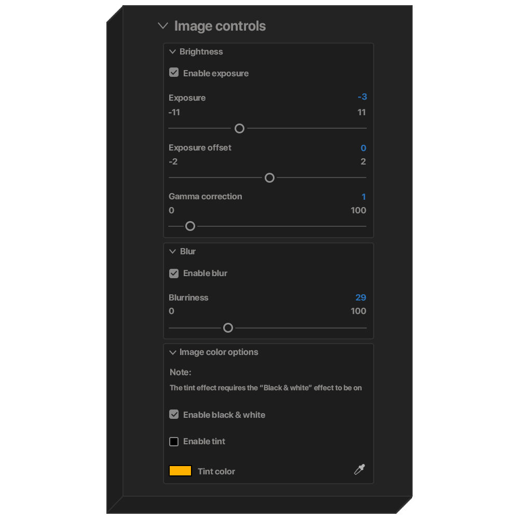Collapse the Image color options chevron
Image resolution: width=519 pixels, height=519 pixels.
click(173, 352)
